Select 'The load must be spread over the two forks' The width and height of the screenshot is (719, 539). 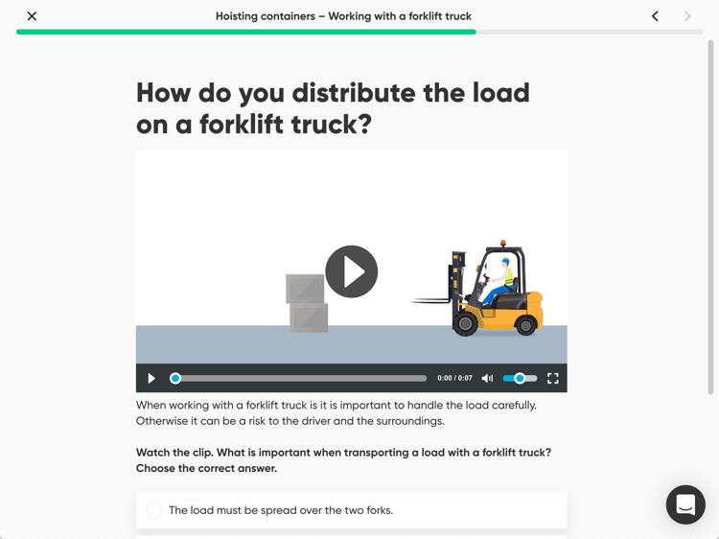351,510
